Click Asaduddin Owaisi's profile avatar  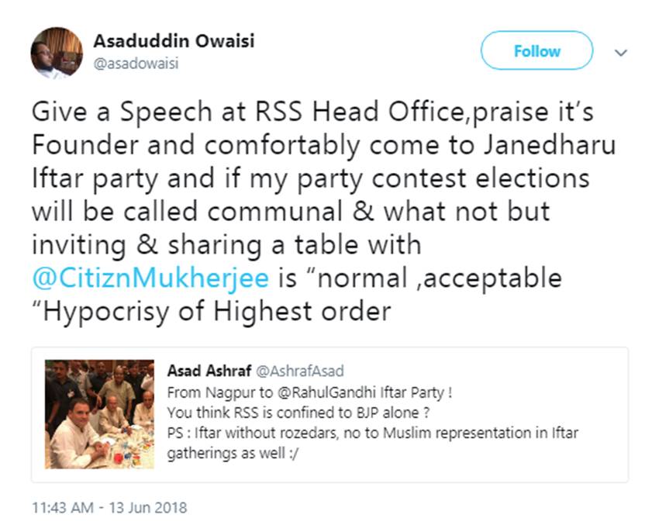56,53
